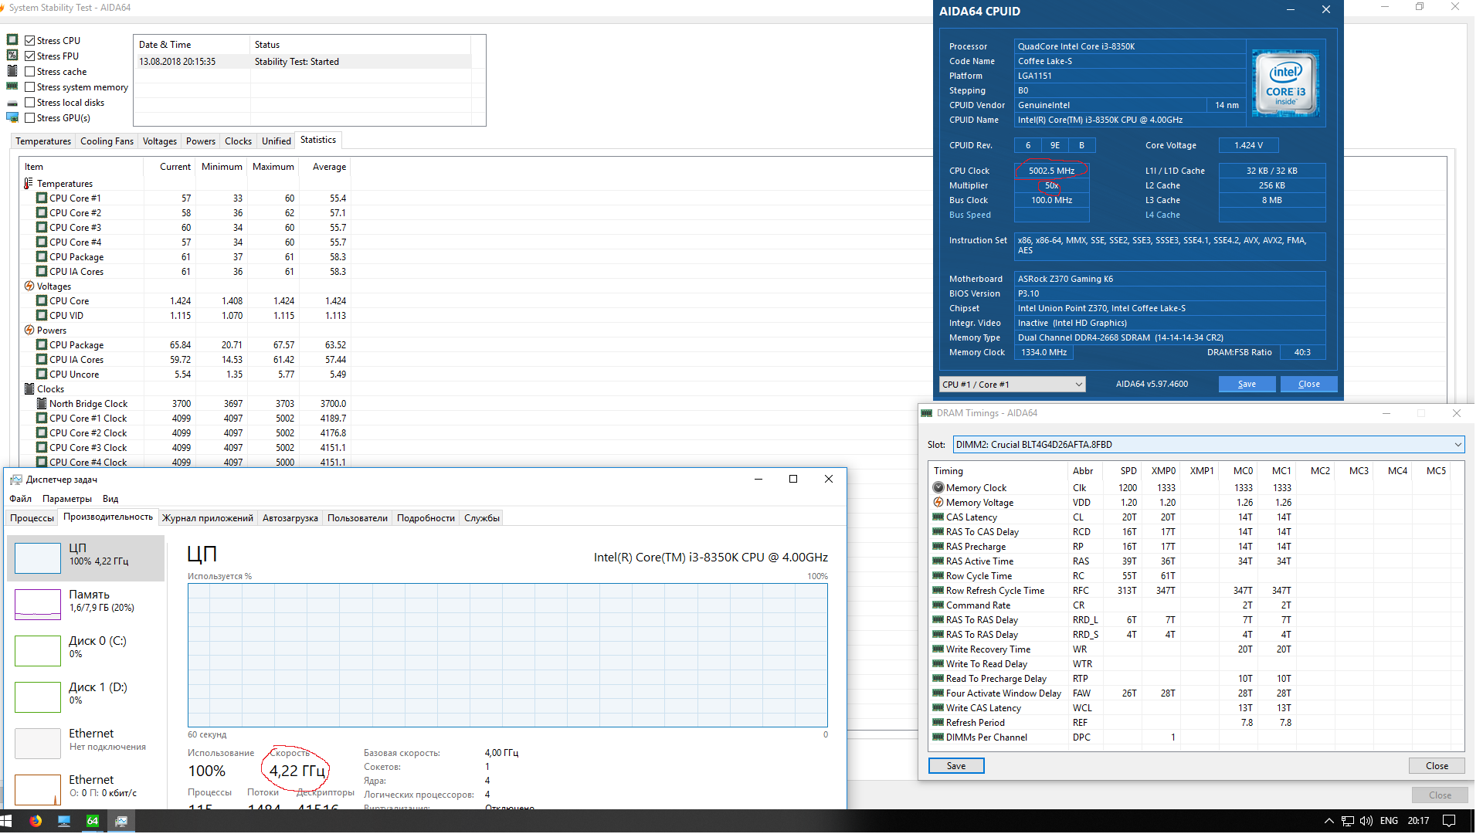Click the Temperatures group icon in statistics
This screenshot has height=834, width=1483.
(29, 184)
